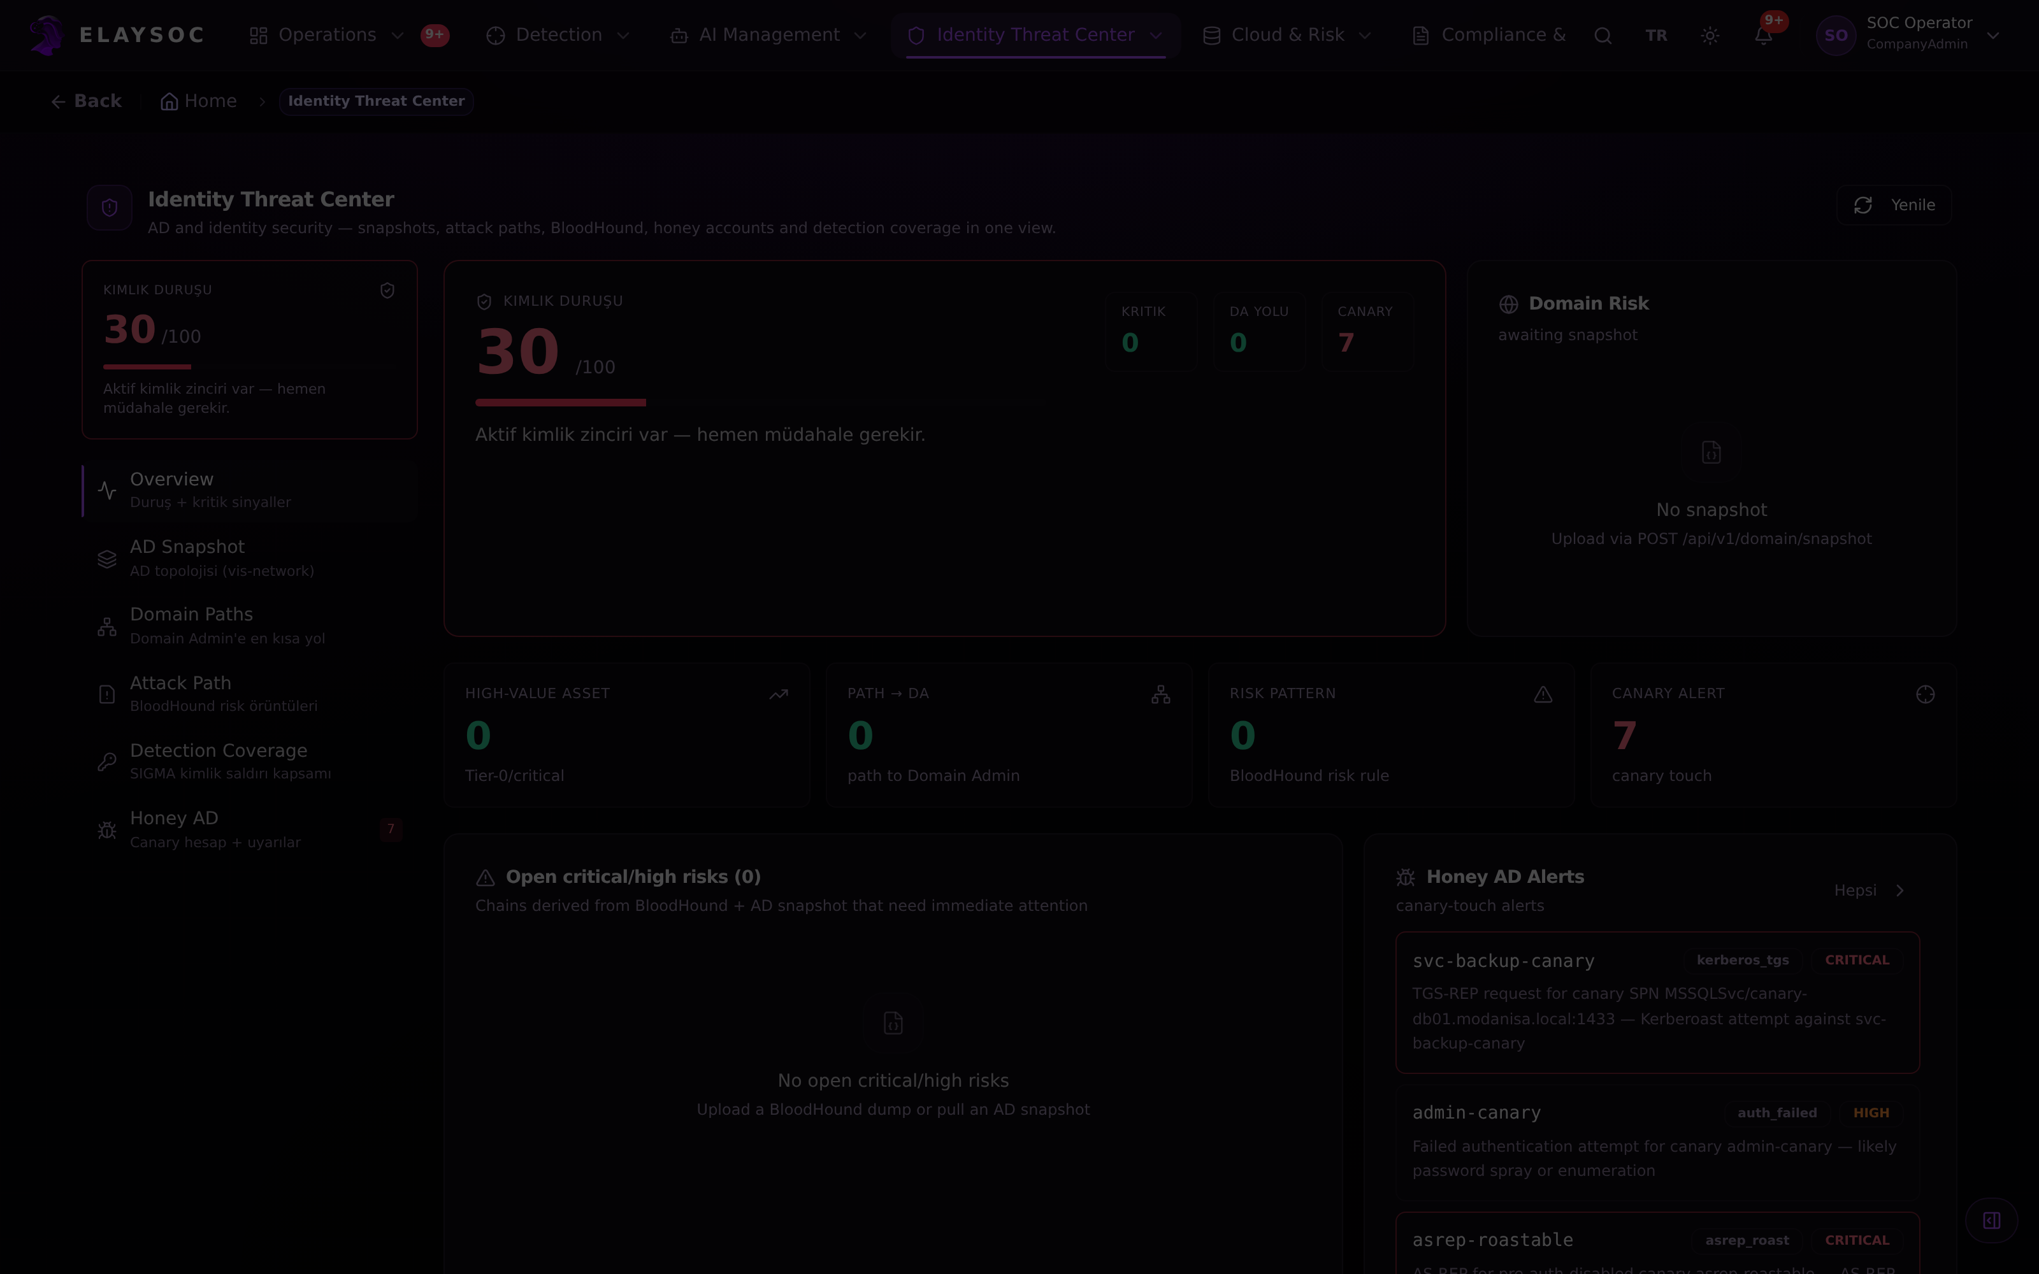Open the AD Snapshot sidebar section
Viewport: 2039px width, 1274px height.
click(x=250, y=558)
